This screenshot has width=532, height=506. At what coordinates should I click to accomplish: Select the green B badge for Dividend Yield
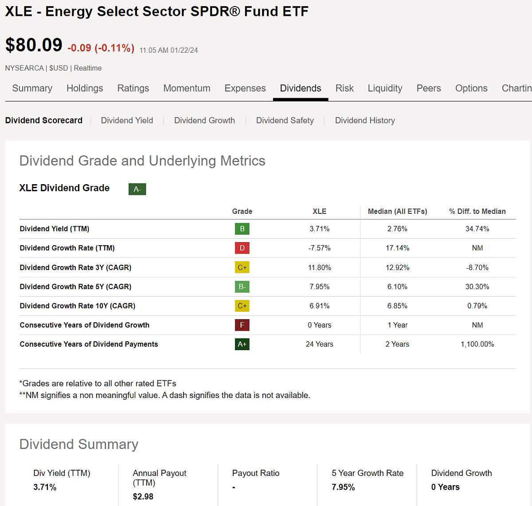(242, 229)
